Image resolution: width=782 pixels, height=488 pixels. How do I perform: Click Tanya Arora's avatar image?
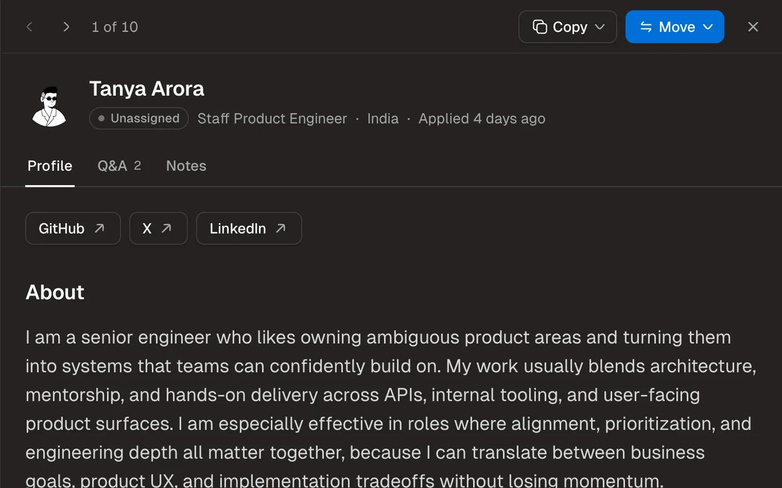pyautogui.click(x=49, y=106)
